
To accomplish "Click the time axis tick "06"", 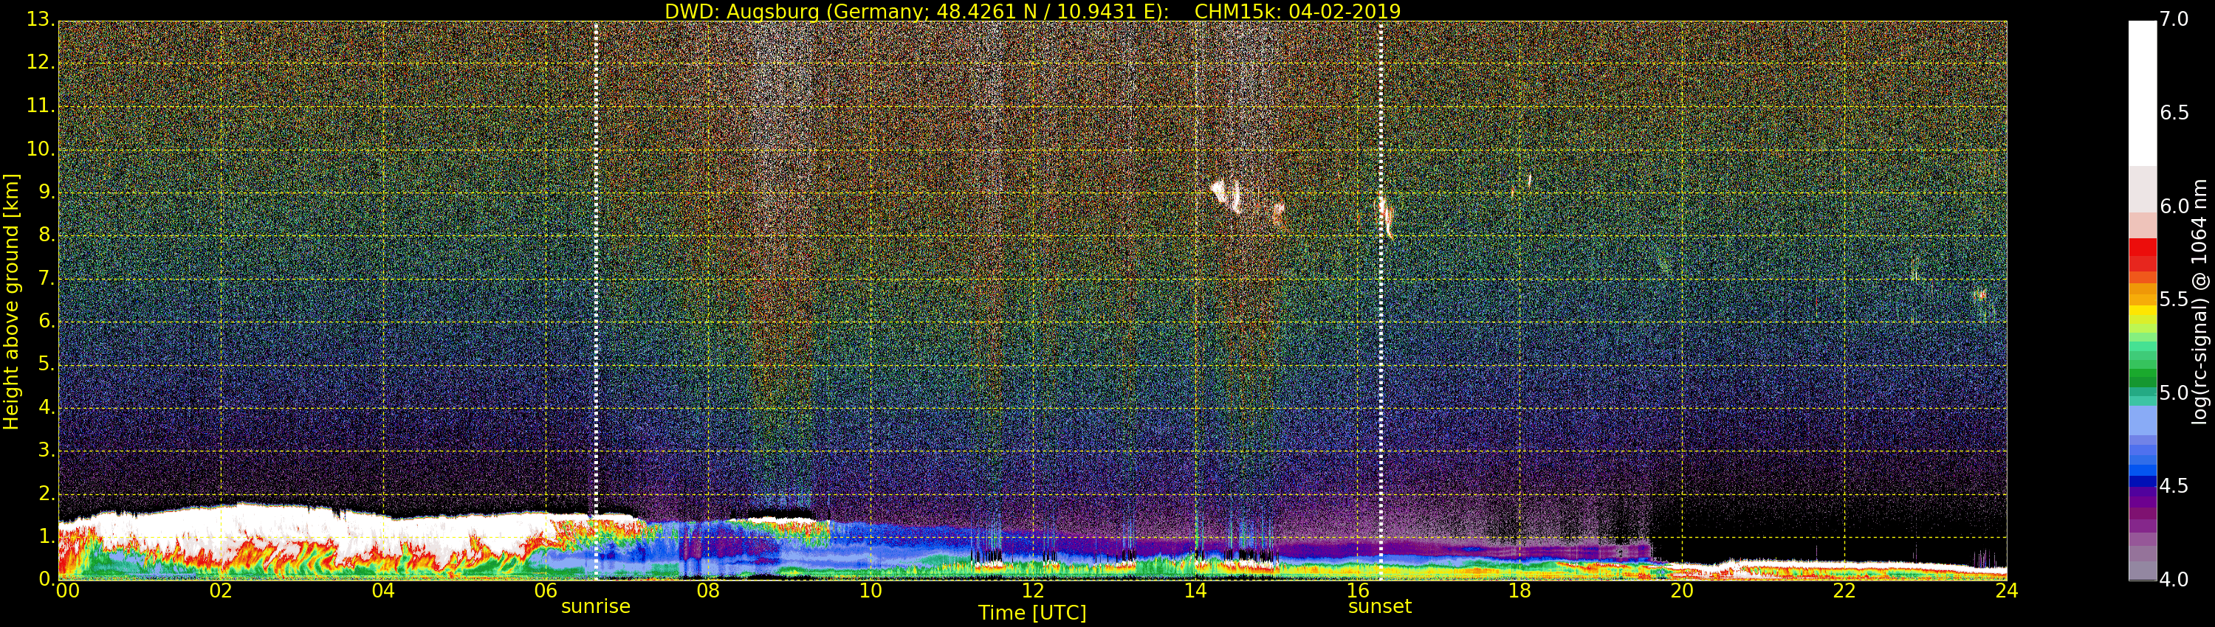I will [x=546, y=591].
